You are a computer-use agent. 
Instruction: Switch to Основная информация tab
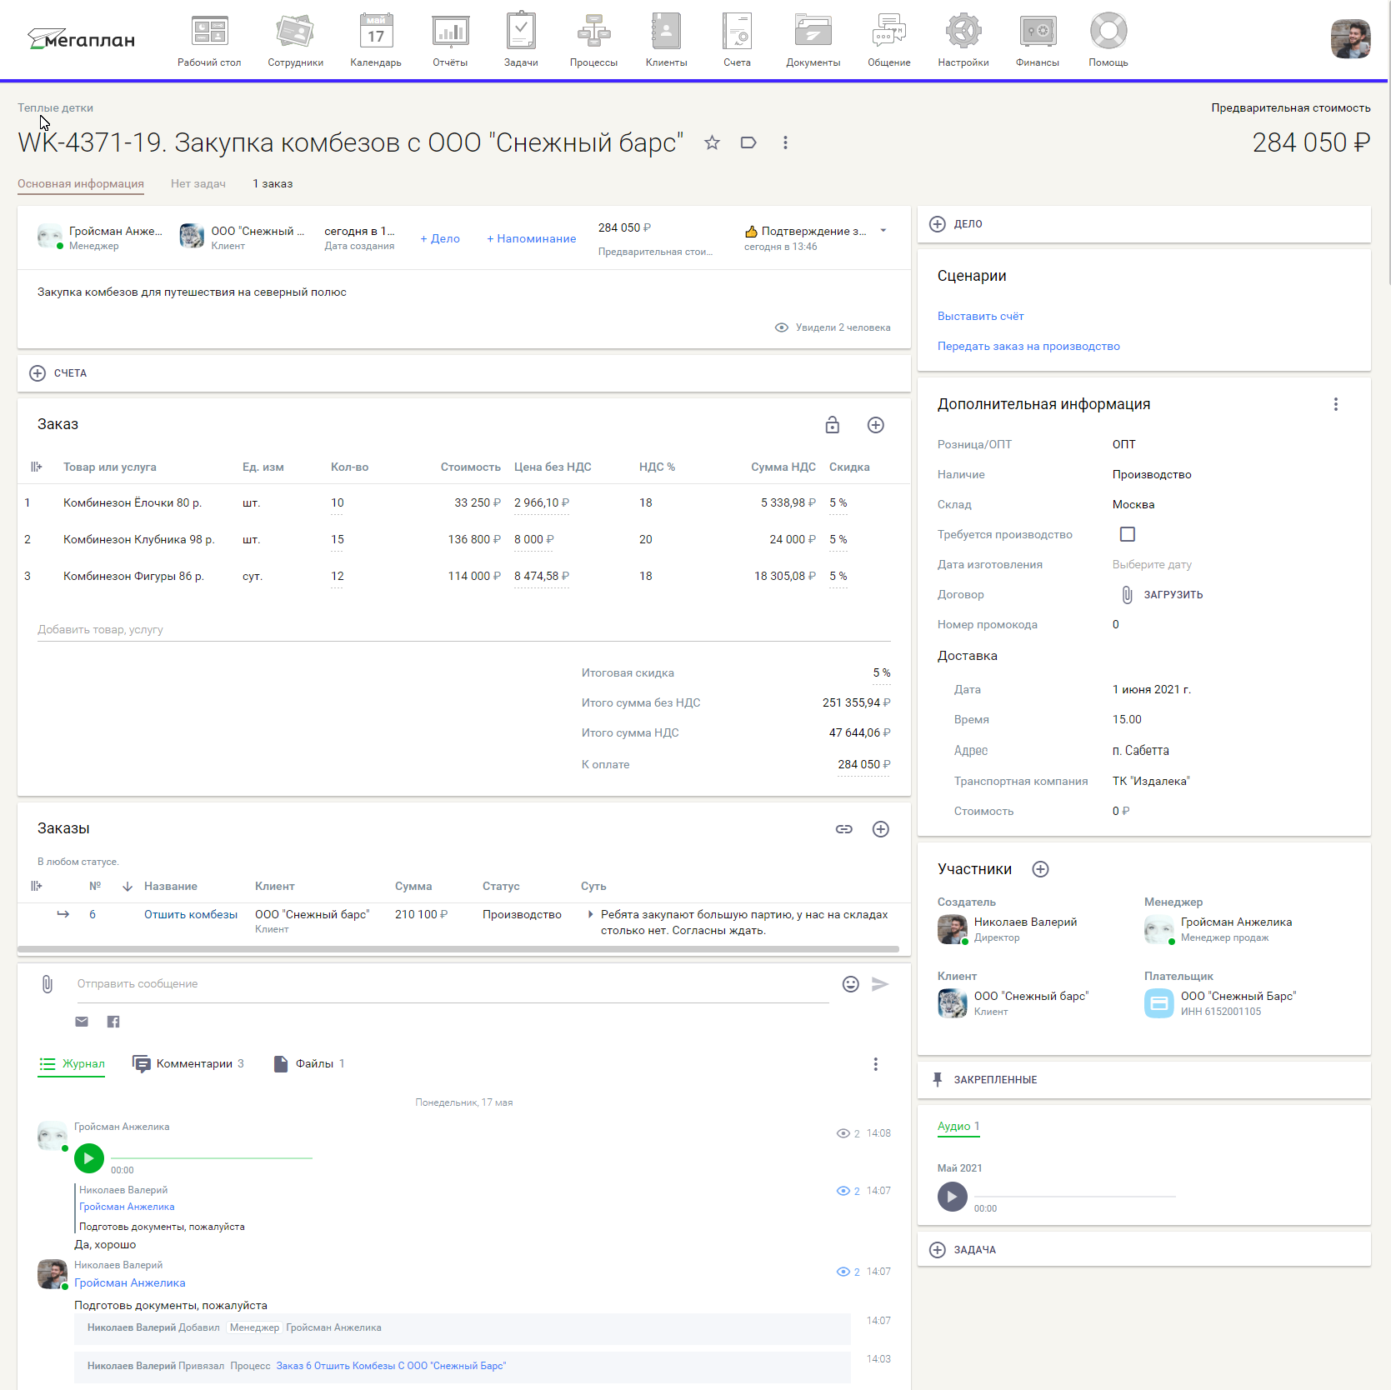(x=81, y=183)
